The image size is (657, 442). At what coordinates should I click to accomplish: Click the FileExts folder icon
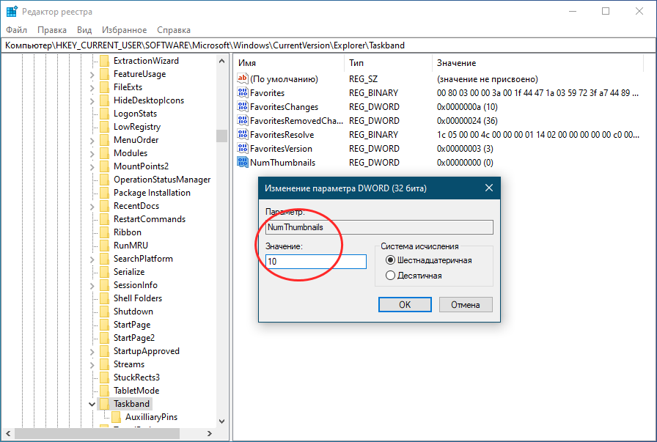point(104,87)
